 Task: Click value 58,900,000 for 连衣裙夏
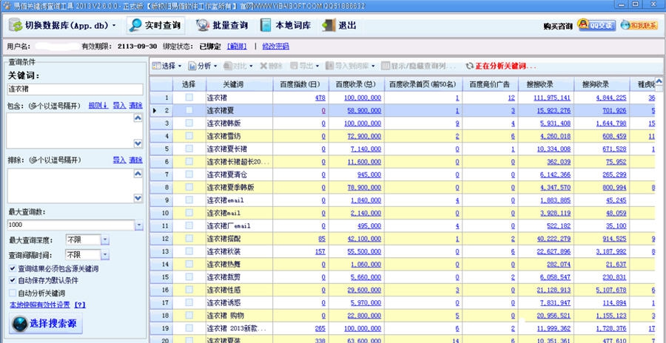coord(363,110)
